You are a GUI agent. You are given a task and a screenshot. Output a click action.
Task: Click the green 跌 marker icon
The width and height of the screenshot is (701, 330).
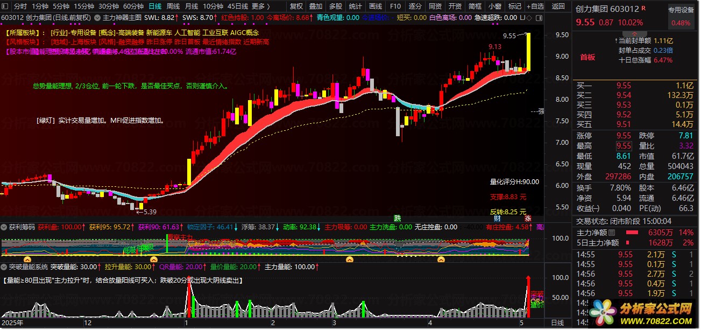click(398, 218)
